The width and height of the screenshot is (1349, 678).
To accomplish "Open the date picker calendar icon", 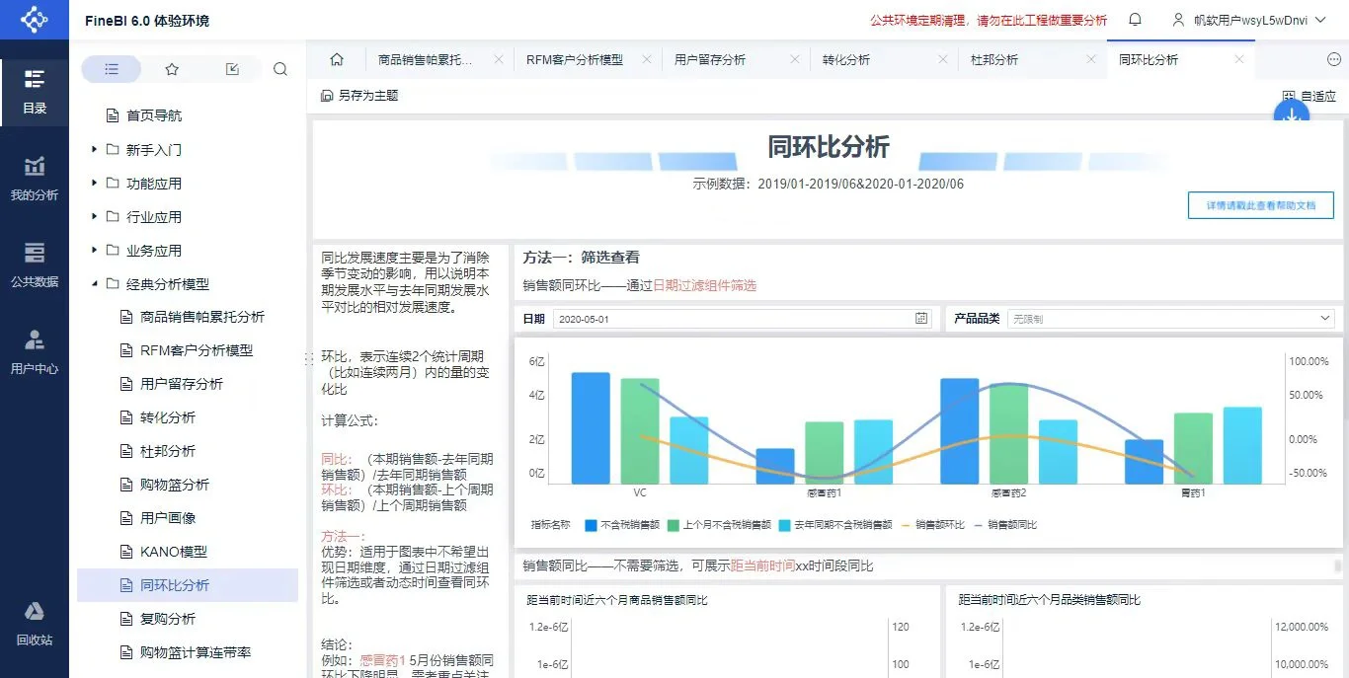I will (x=920, y=318).
